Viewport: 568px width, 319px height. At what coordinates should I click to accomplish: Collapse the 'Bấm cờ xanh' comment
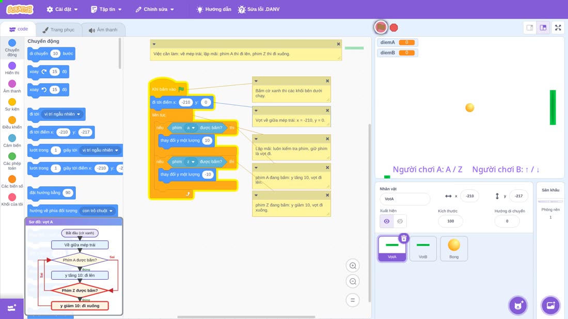256,81
